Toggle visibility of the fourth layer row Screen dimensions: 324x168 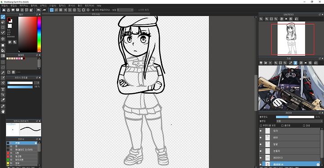click(x=261, y=151)
